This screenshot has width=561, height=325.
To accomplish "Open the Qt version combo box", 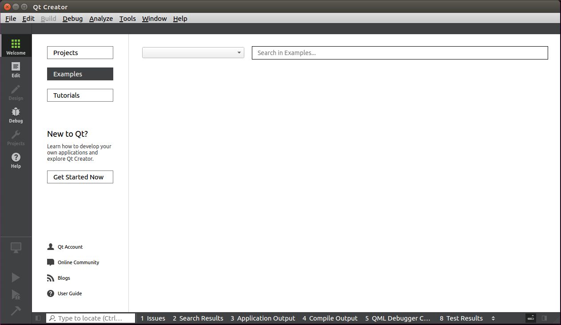I will click(193, 53).
